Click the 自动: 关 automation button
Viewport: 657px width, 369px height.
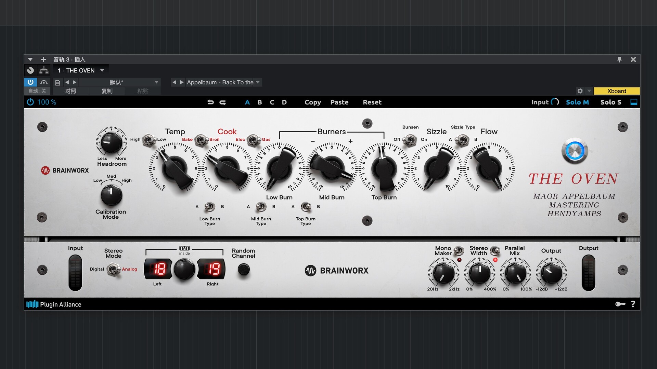(x=37, y=91)
